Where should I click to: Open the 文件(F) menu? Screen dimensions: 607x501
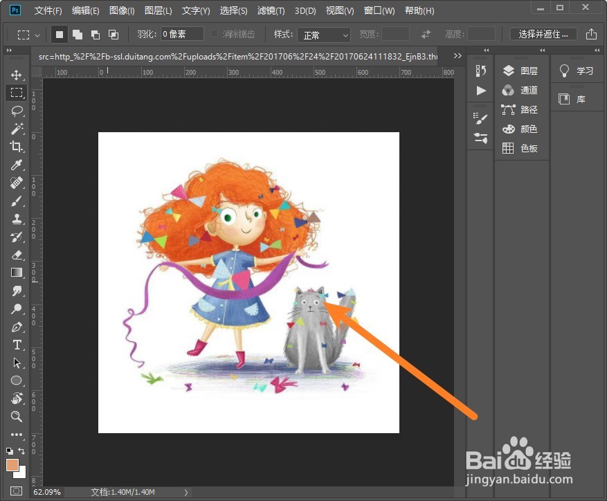click(x=48, y=11)
